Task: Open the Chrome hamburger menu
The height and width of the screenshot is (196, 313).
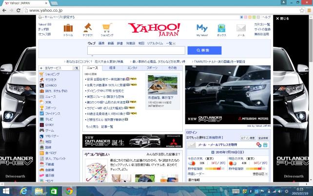Action: coord(309,10)
